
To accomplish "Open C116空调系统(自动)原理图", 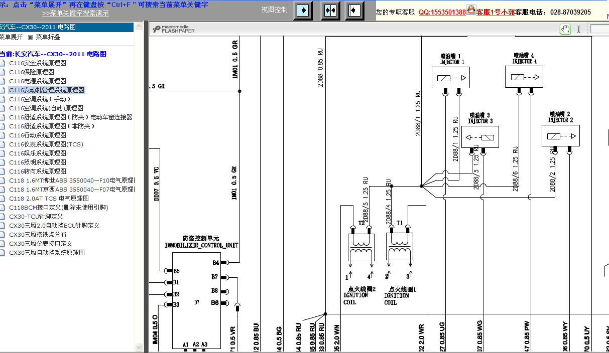I will [46, 108].
